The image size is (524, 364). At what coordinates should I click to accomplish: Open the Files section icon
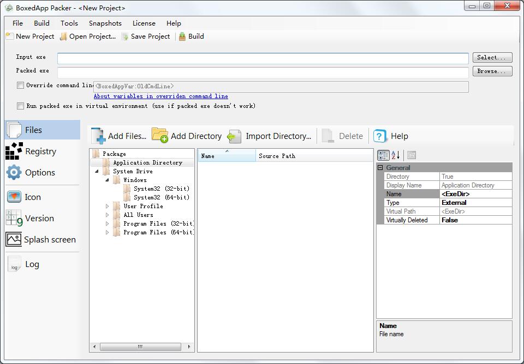tap(14, 130)
